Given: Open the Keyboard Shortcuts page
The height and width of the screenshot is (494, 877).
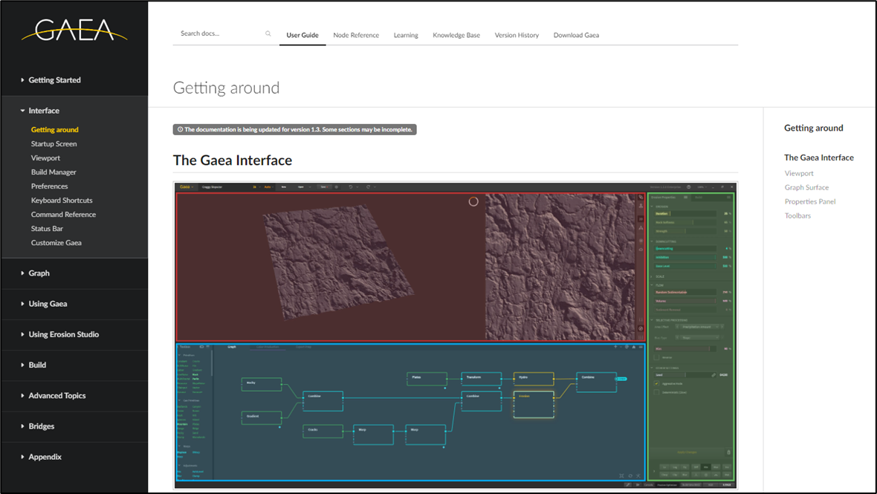Looking at the screenshot, I should (62, 200).
